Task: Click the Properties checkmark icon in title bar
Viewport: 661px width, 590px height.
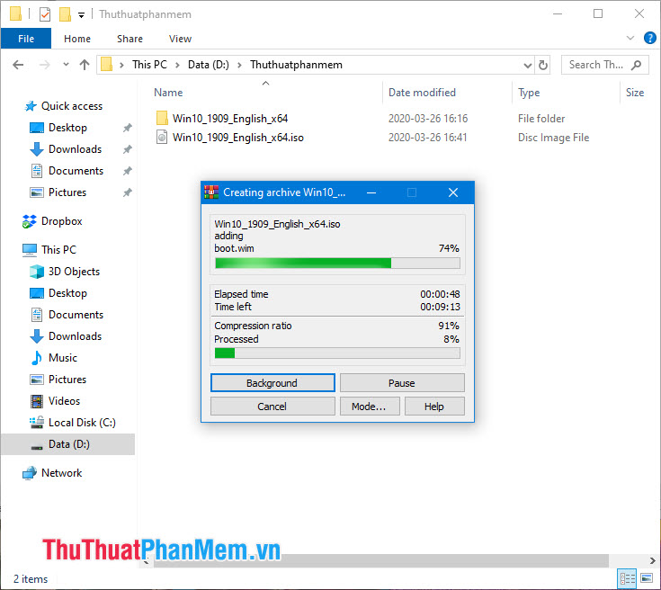Action: pyautogui.click(x=45, y=14)
